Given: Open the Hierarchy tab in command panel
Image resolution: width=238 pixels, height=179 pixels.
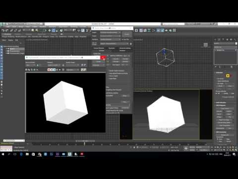Looking at the screenshot, I should (x=223, y=40).
